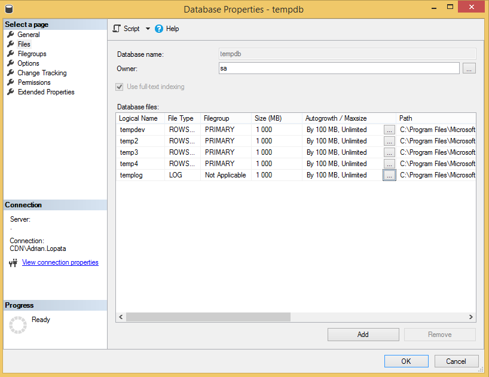Maximize the Database Properties window
The width and height of the screenshot is (489, 377).
(450, 7)
